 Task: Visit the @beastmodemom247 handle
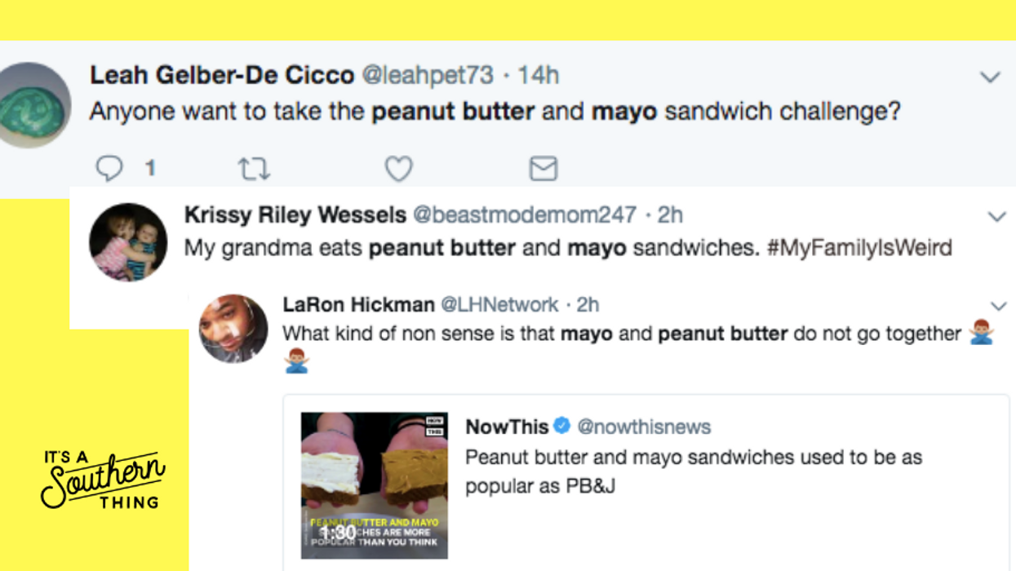click(524, 215)
